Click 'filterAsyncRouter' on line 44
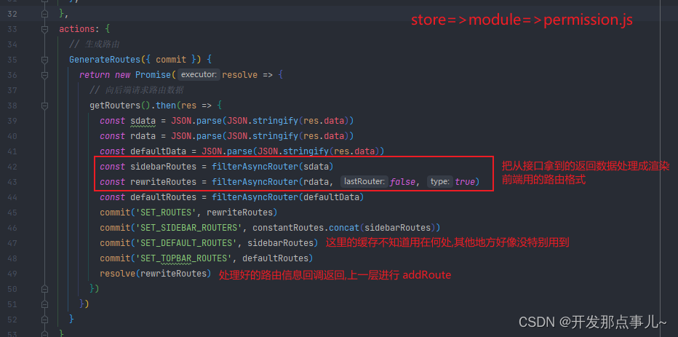Screen dimensions: 678x337 pyautogui.click(x=255, y=197)
